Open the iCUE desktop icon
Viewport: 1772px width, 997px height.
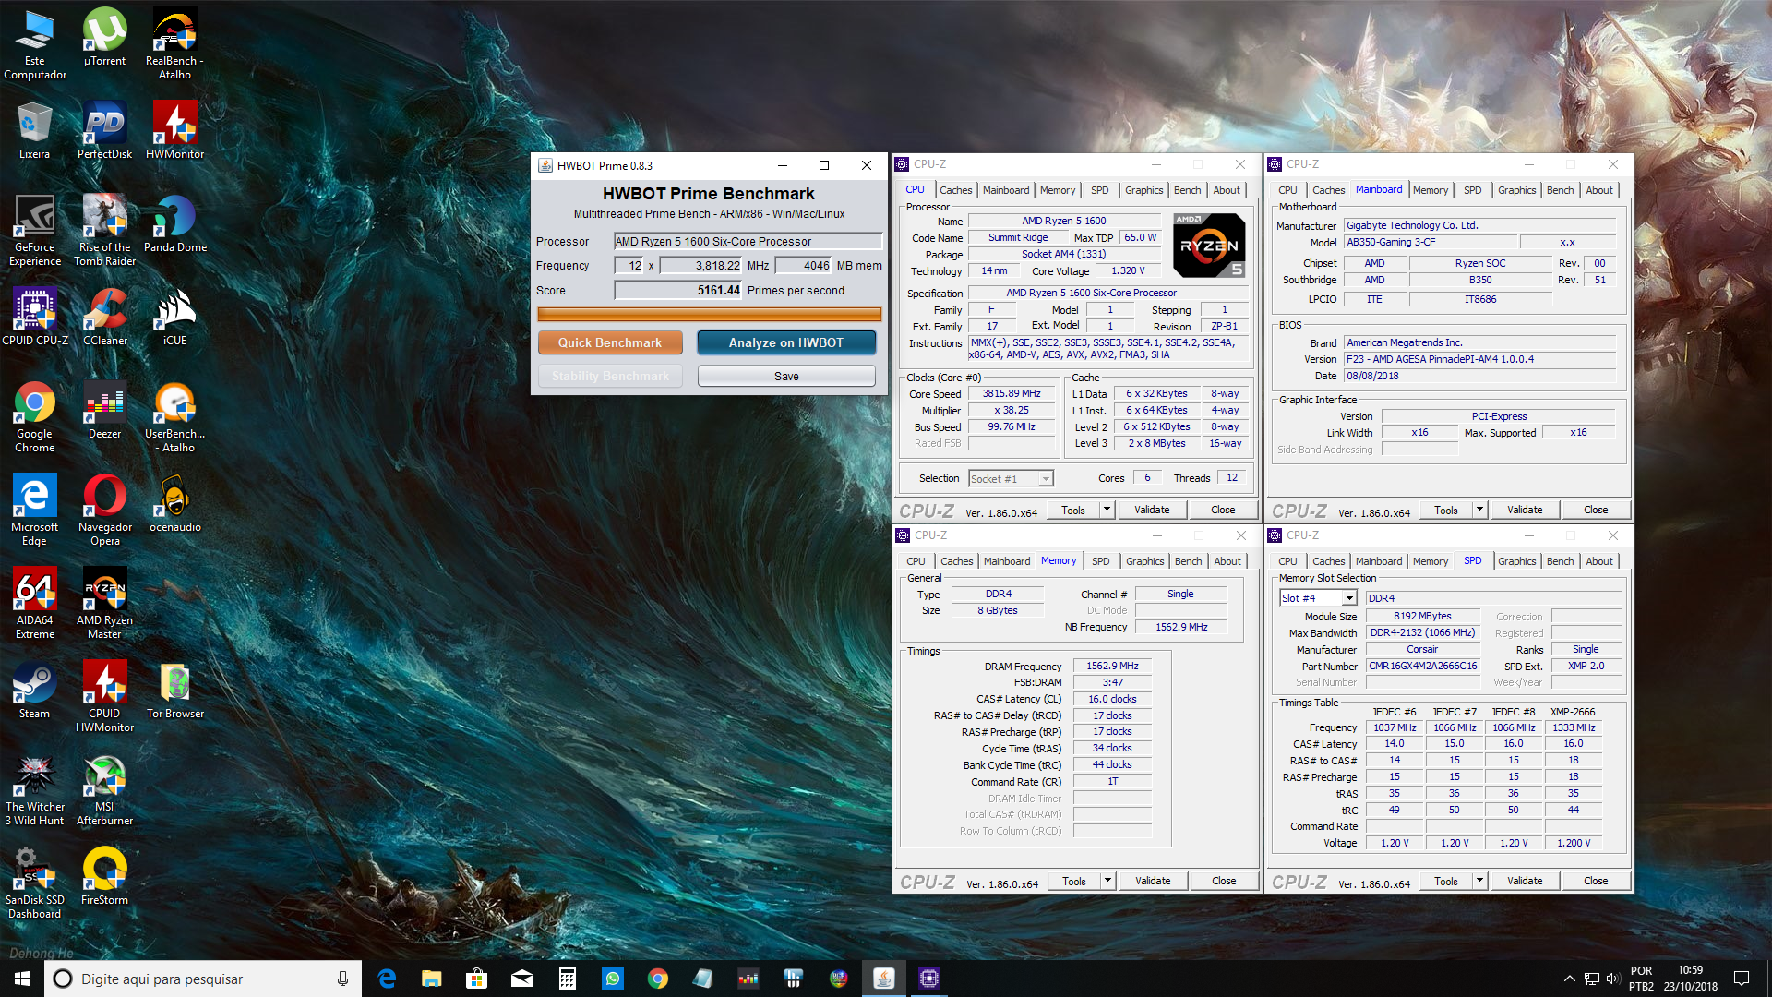[174, 317]
